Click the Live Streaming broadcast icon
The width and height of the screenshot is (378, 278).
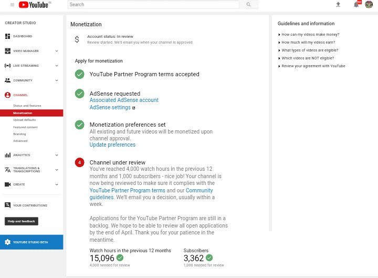(7, 66)
